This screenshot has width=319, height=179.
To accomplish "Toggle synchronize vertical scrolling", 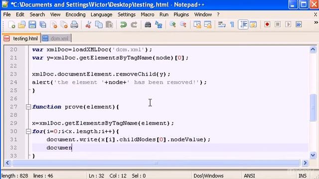I will (x=197, y=25).
